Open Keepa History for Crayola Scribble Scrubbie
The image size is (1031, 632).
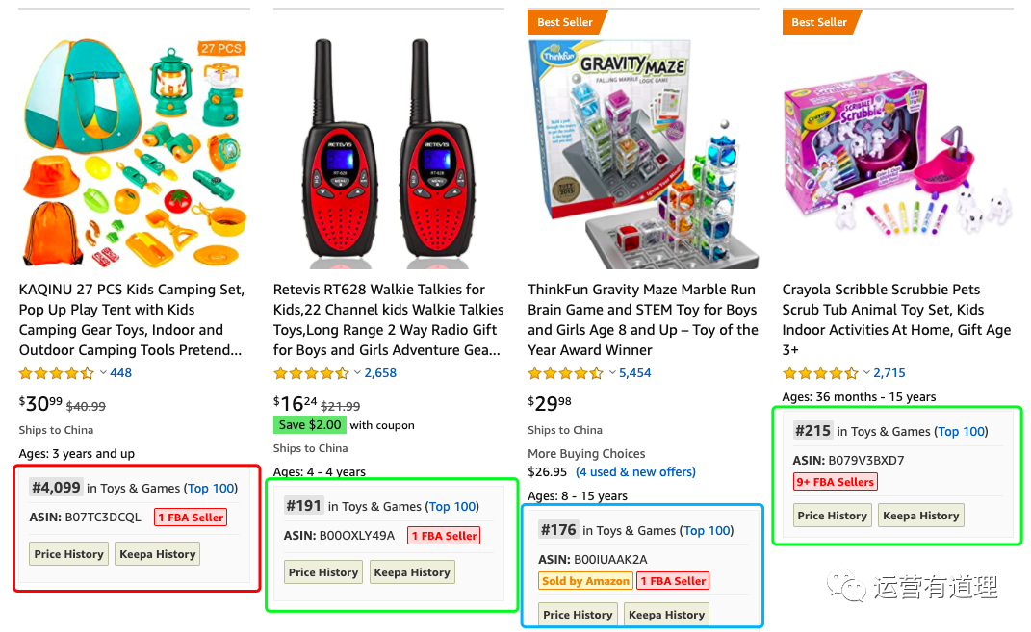tap(920, 516)
